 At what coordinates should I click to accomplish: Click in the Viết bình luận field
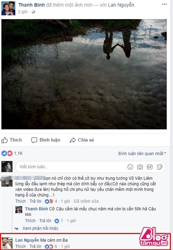70,167
